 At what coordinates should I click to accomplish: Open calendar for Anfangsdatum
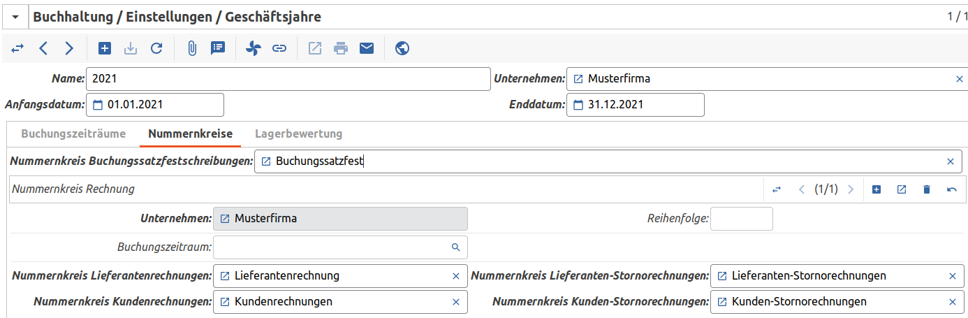[98, 105]
